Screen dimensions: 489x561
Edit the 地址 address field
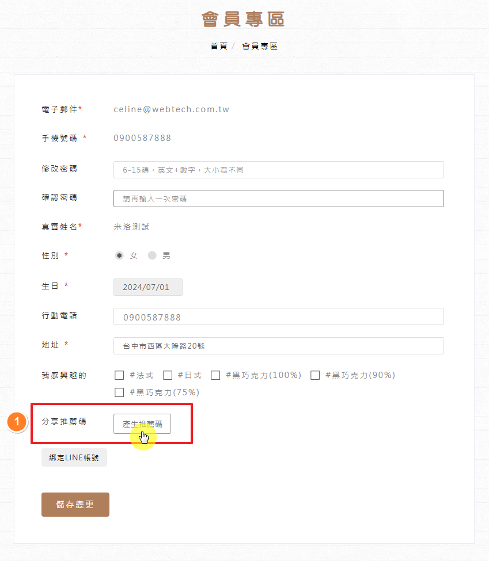[279, 346]
